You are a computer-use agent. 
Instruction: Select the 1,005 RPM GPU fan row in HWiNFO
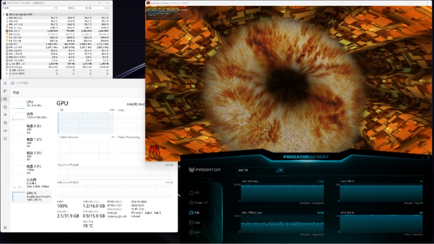(x=57, y=31)
